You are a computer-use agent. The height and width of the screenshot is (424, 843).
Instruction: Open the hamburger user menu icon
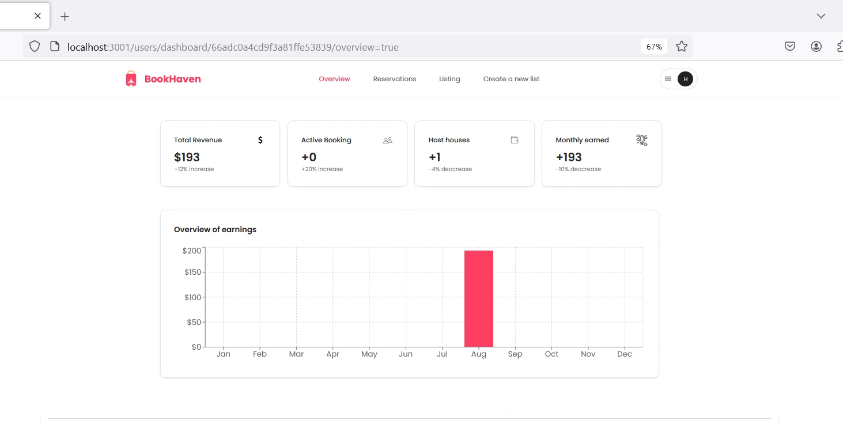tap(668, 79)
